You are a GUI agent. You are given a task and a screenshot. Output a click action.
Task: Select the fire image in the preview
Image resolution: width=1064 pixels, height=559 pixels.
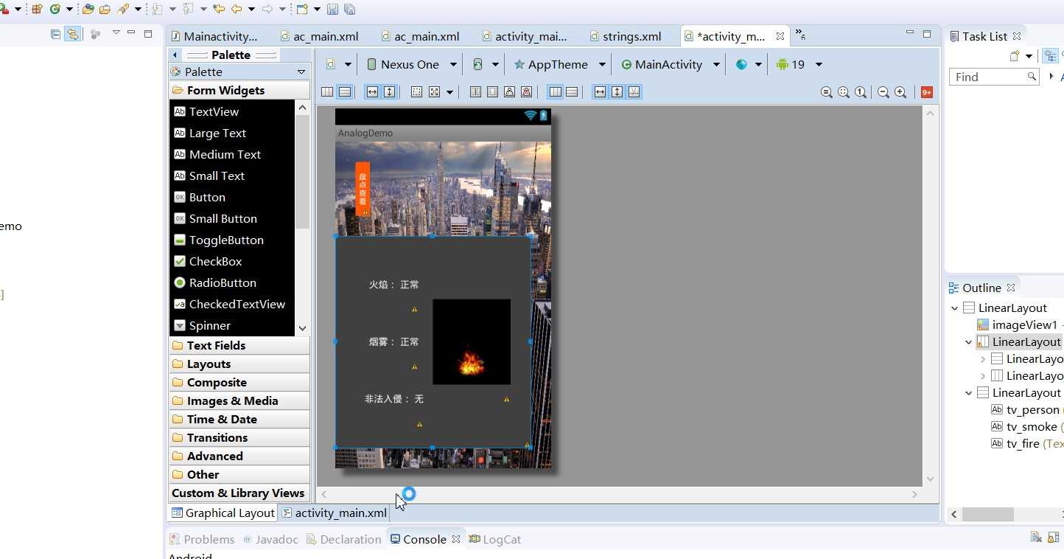point(472,341)
